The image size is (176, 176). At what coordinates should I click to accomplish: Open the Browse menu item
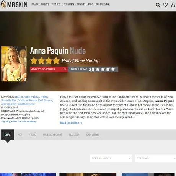coord(45,5)
